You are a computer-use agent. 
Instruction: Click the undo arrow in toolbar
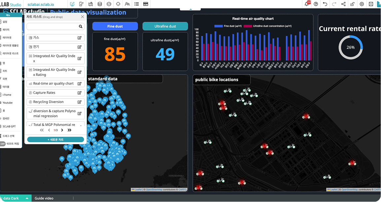coord(325,4)
